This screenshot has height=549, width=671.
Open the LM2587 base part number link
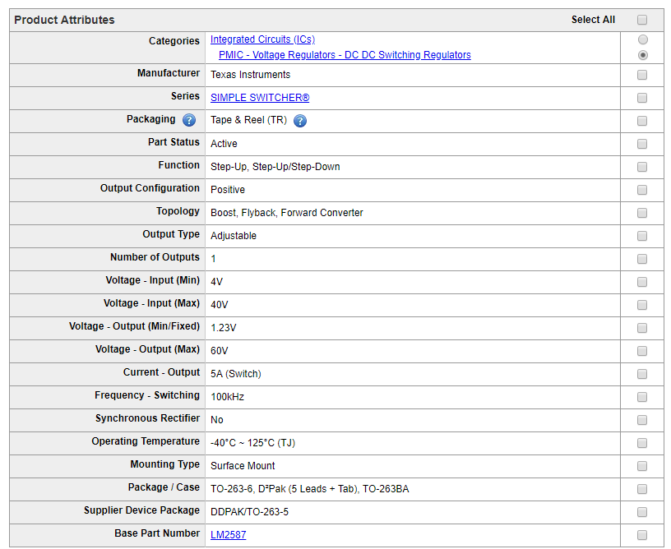(x=228, y=535)
